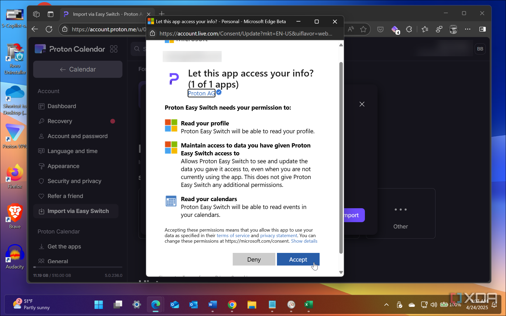506x316 pixels.
Task: Select the Brave desktop shortcut
Action: [x=15, y=216]
